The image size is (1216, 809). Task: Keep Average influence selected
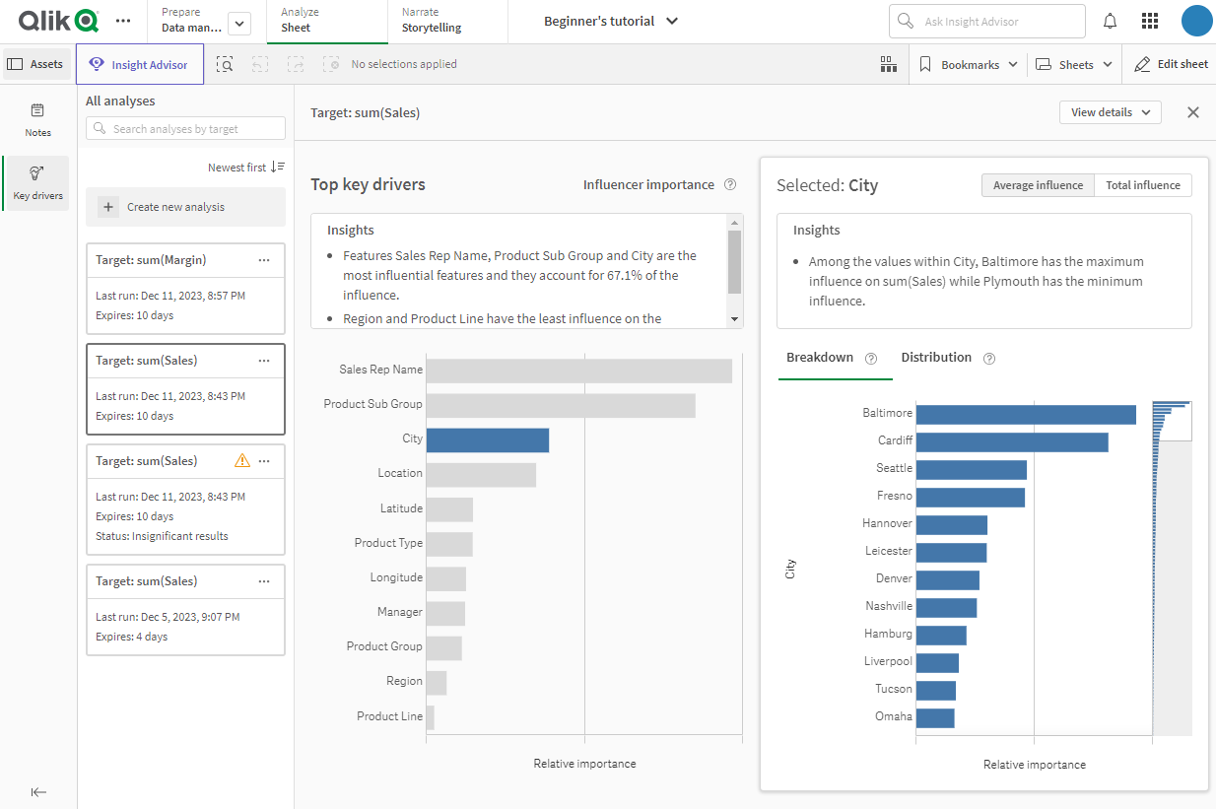click(1038, 184)
